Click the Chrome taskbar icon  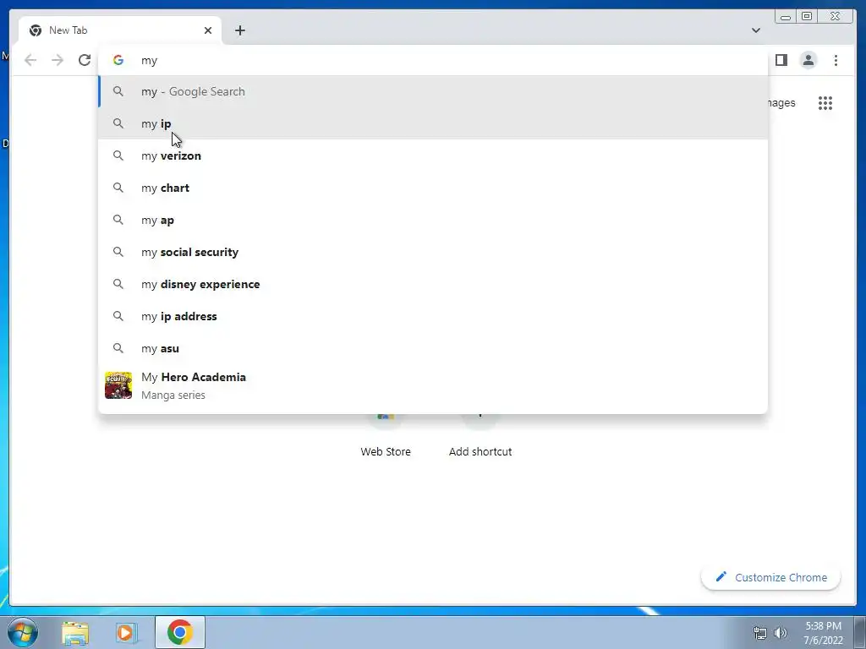[179, 632]
